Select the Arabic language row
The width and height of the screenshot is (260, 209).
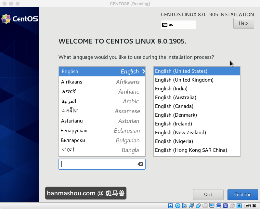[x=102, y=101]
